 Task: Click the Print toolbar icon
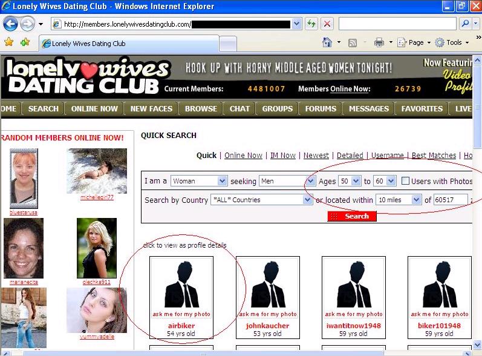[379, 42]
